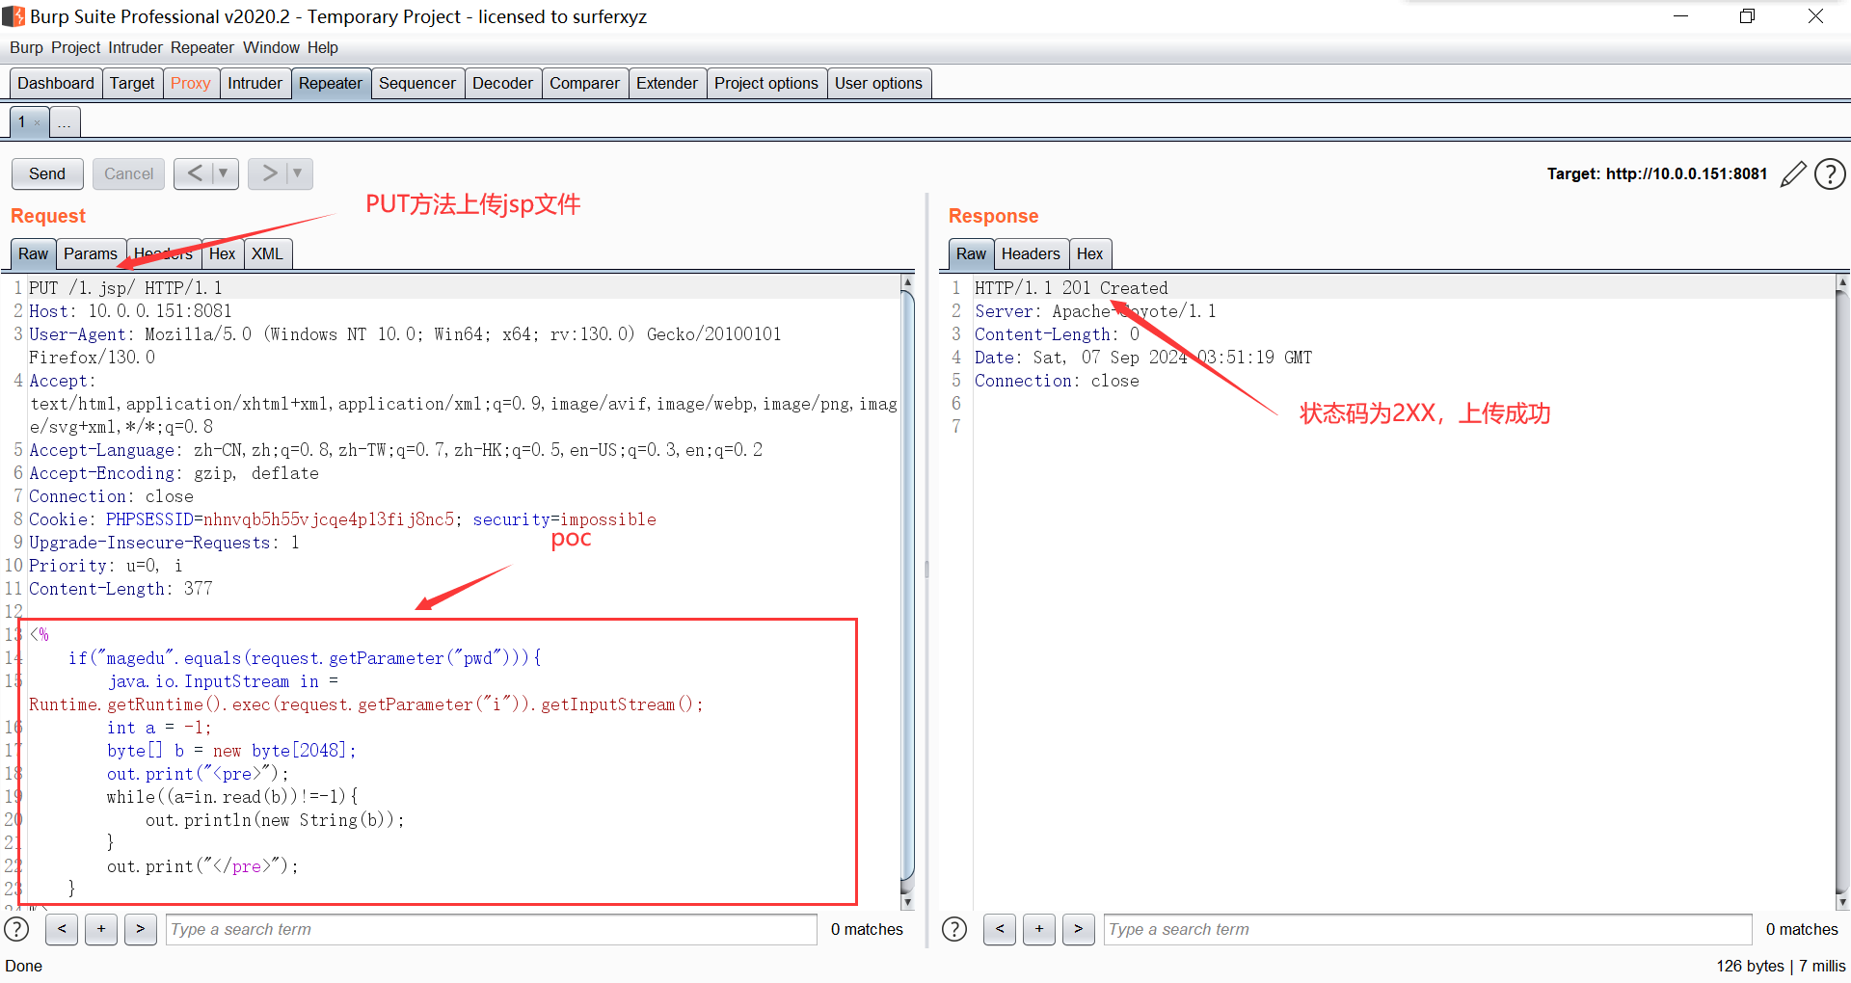1851x983 pixels.
Task: Click the plus search options under Response
Action: (1039, 929)
